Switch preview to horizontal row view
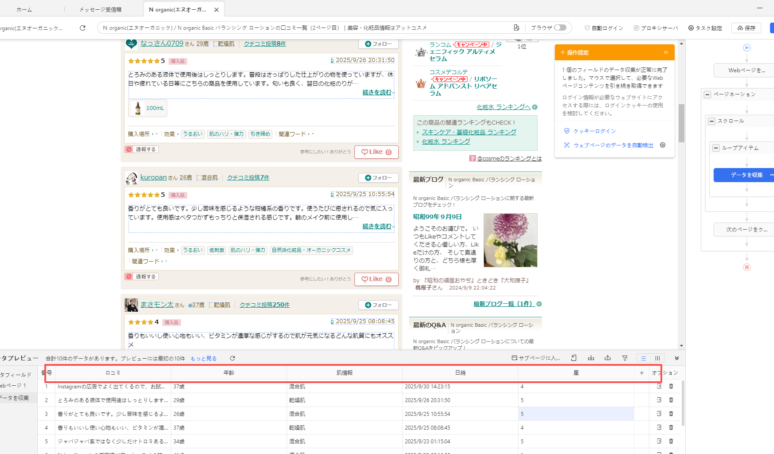774x454 pixels. click(x=644, y=358)
